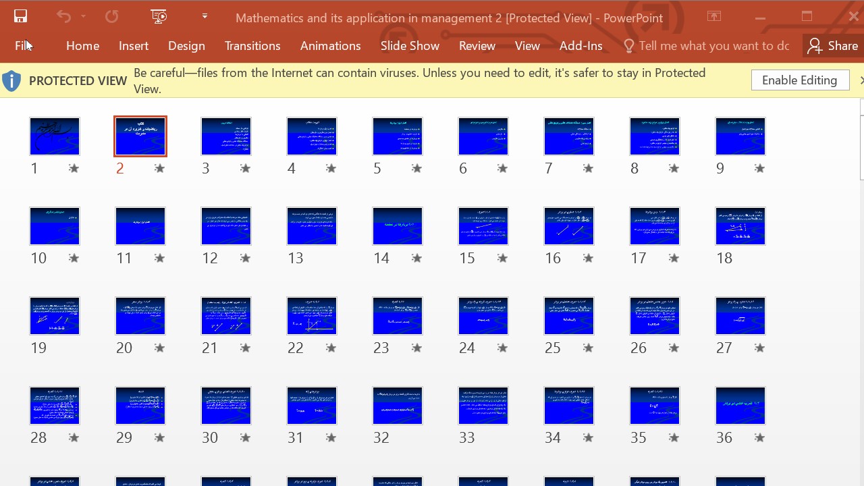Image resolution: width=864 pixels, height=486 pixels.
Task: Select the Design tab
Action: (x=186, y=46)
